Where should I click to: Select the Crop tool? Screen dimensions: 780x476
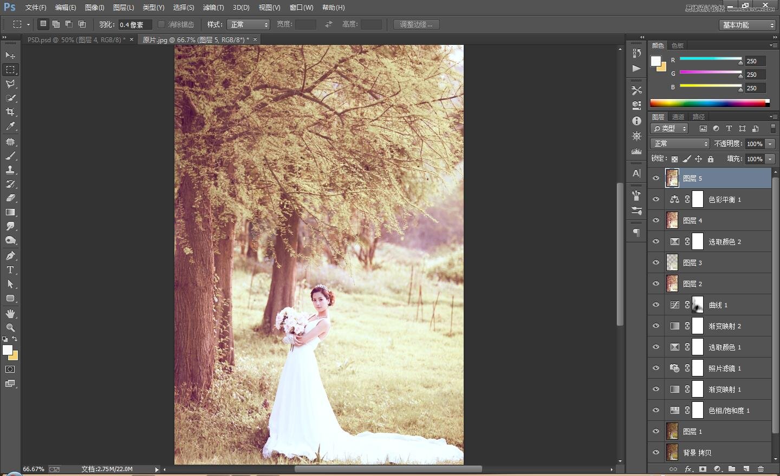click(10, 112)
